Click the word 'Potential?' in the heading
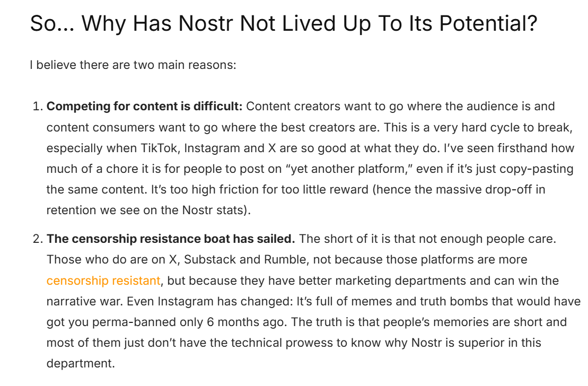The image size is (588, 386). click(488, 24)
